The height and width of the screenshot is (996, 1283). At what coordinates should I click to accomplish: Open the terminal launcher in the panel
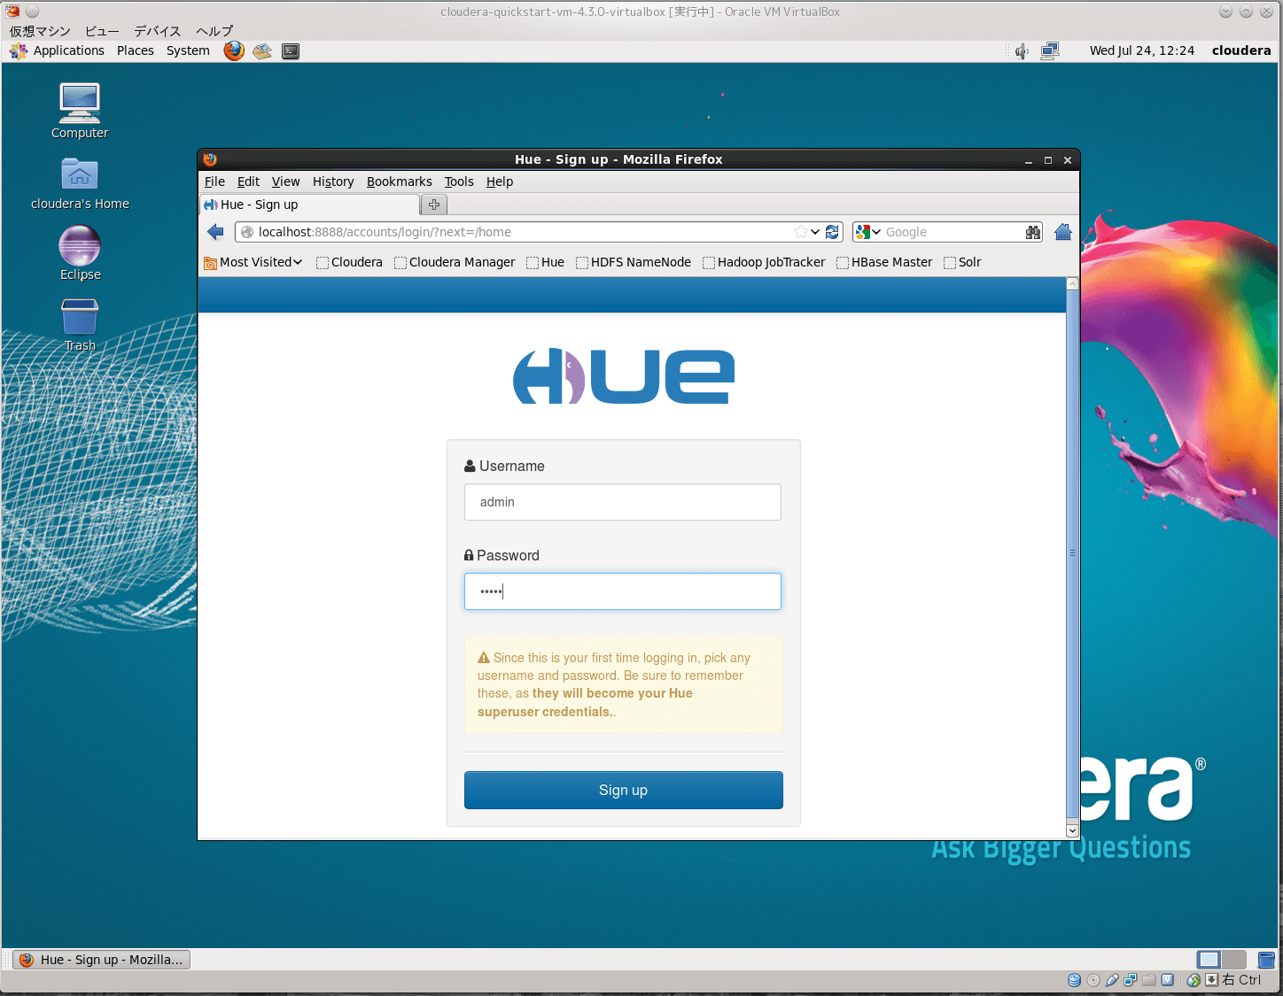(291, 51)
